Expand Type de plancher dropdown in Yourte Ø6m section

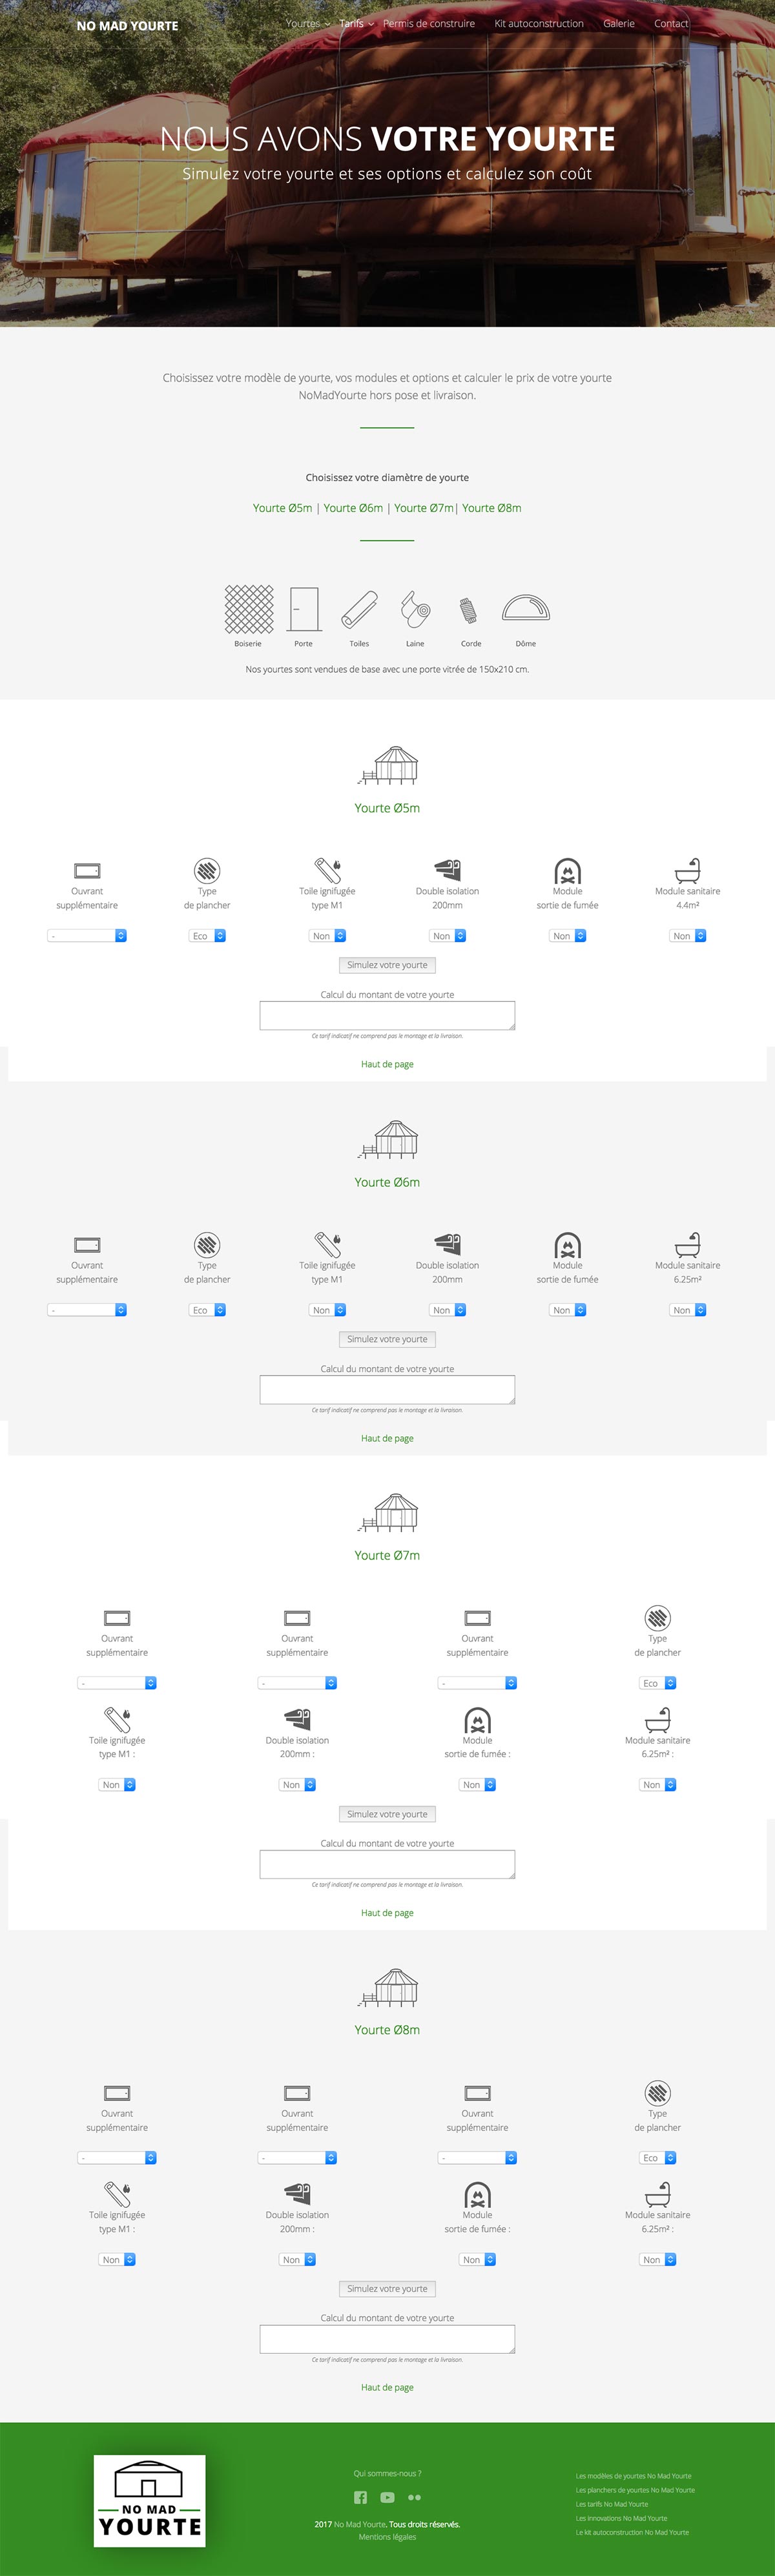[x=207, y=1310]
